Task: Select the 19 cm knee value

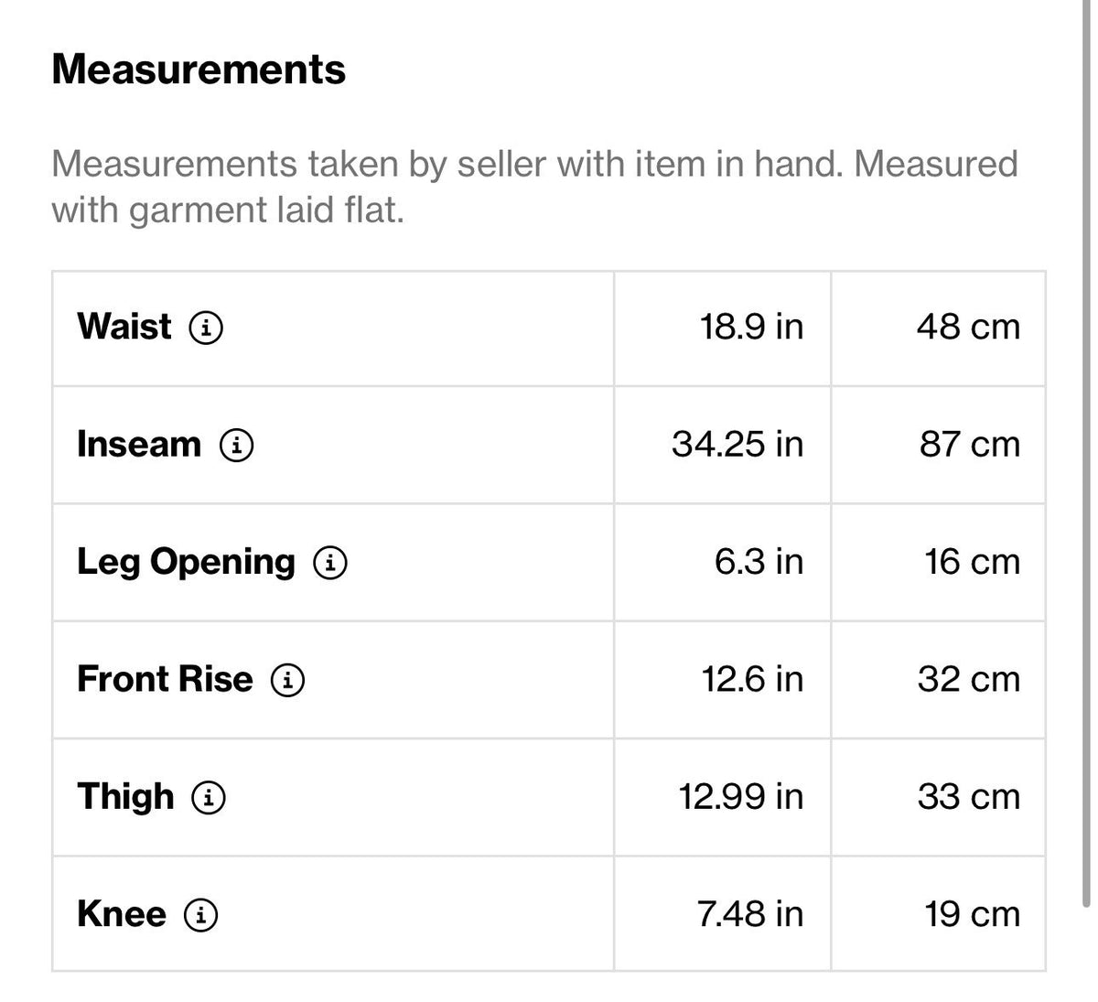Action: pos(972,914)
